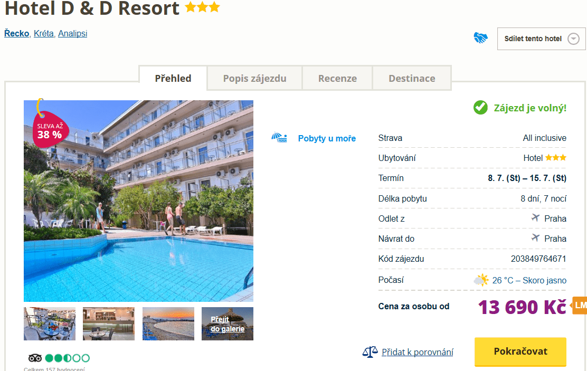Click the handshake icon beside share button
The height and width of the screenshot is (371, 587).
click(x=481, y=38)
